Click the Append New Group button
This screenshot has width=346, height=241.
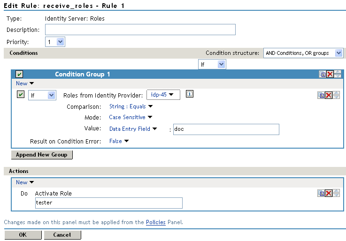(x=42, y=155)
